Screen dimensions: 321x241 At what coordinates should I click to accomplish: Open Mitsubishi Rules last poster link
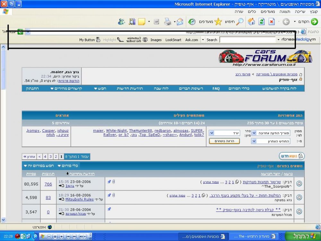pos(79,199)
